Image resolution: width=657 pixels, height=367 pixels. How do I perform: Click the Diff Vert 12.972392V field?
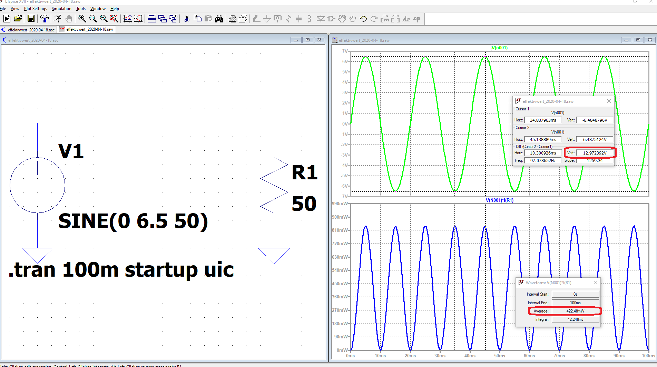tap(595, 153)
